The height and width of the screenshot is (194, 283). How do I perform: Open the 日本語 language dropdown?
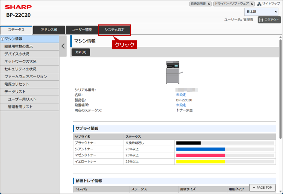pos(261,12)
